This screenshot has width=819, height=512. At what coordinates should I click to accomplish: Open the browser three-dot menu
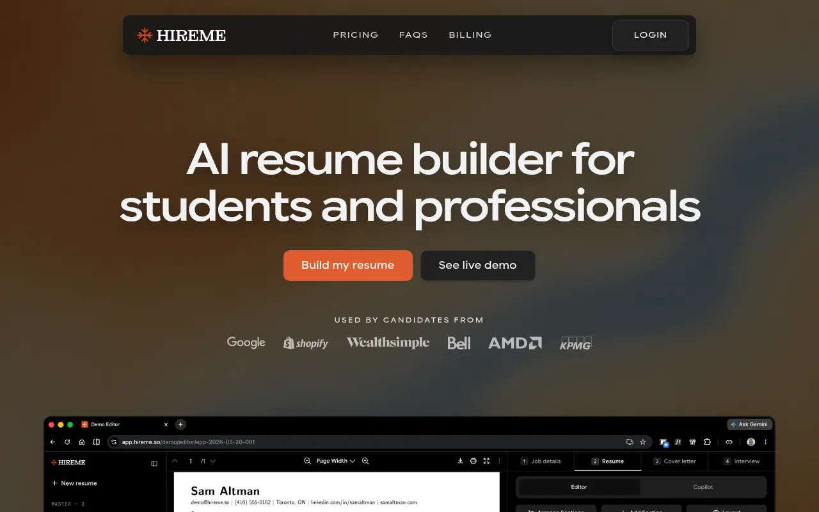[765, 442]
